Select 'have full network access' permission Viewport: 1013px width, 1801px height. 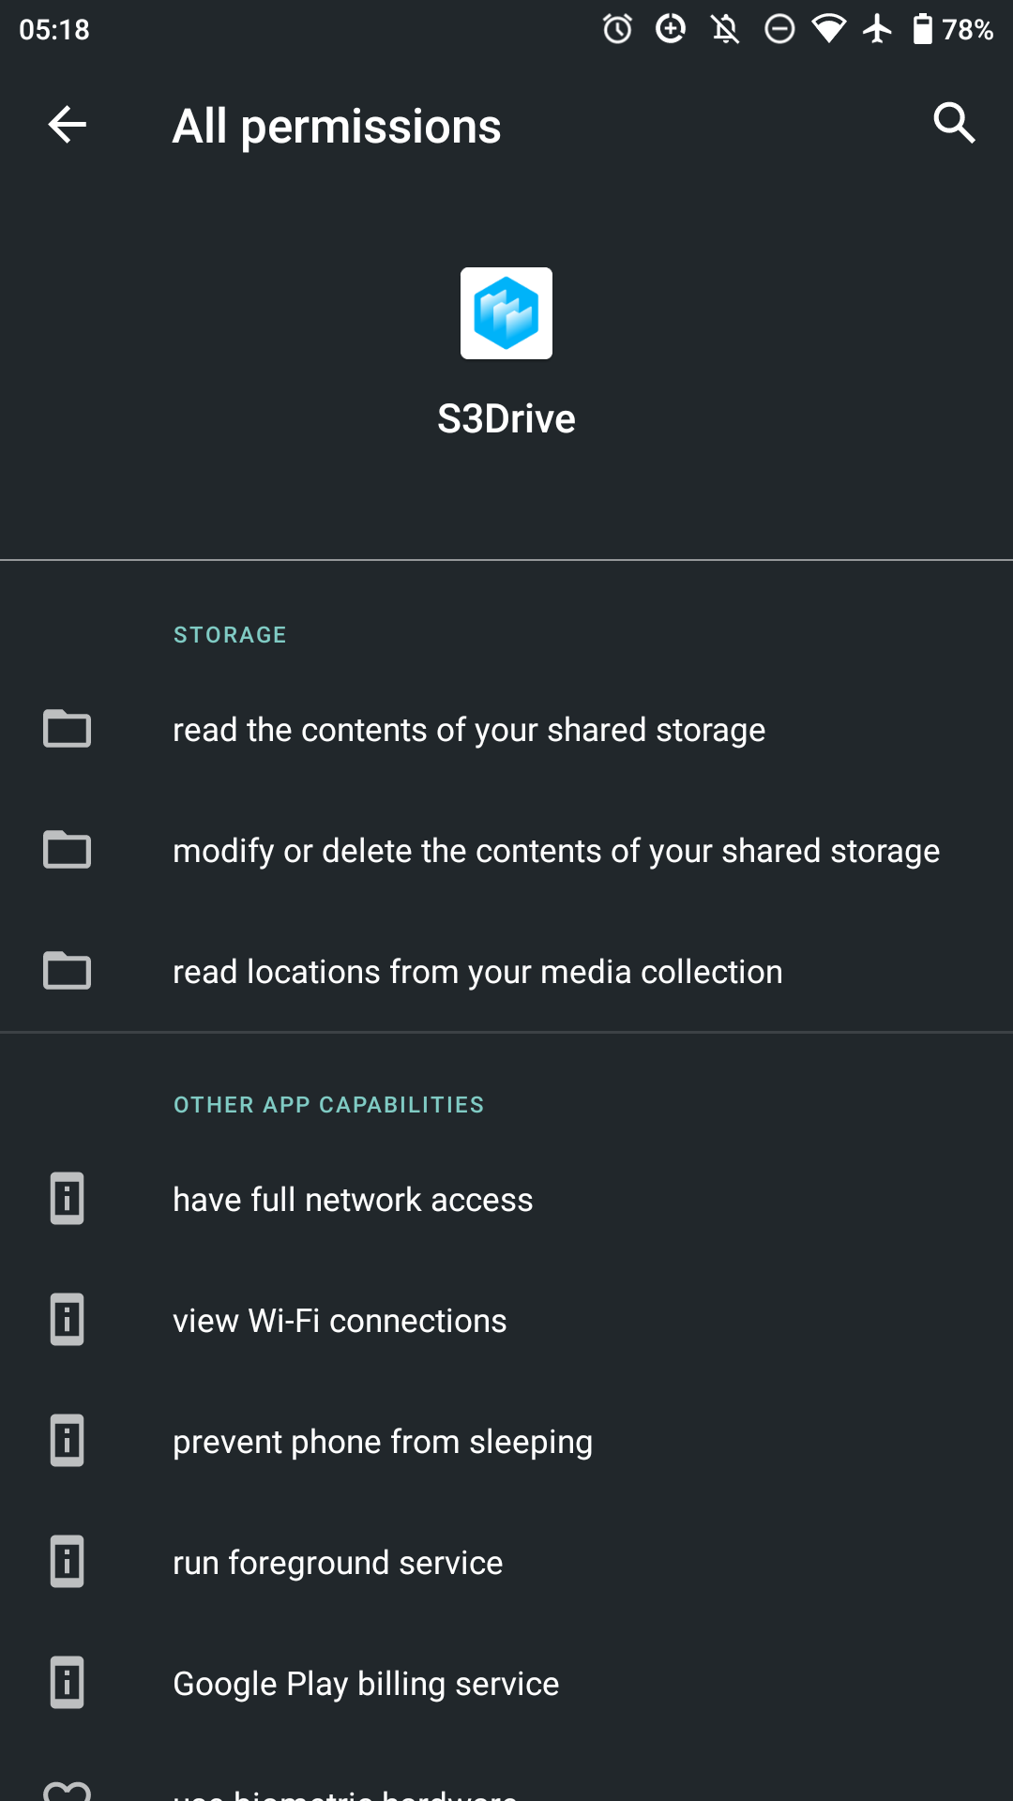(x=353, y=1200)
